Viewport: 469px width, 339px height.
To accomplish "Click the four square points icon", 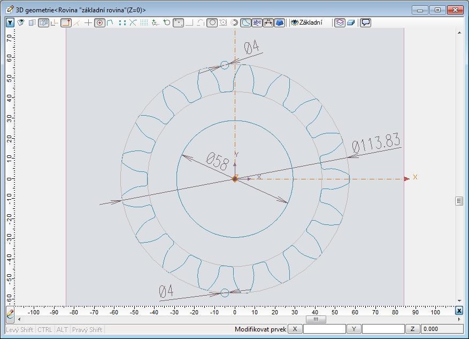I will click(122, 22).
